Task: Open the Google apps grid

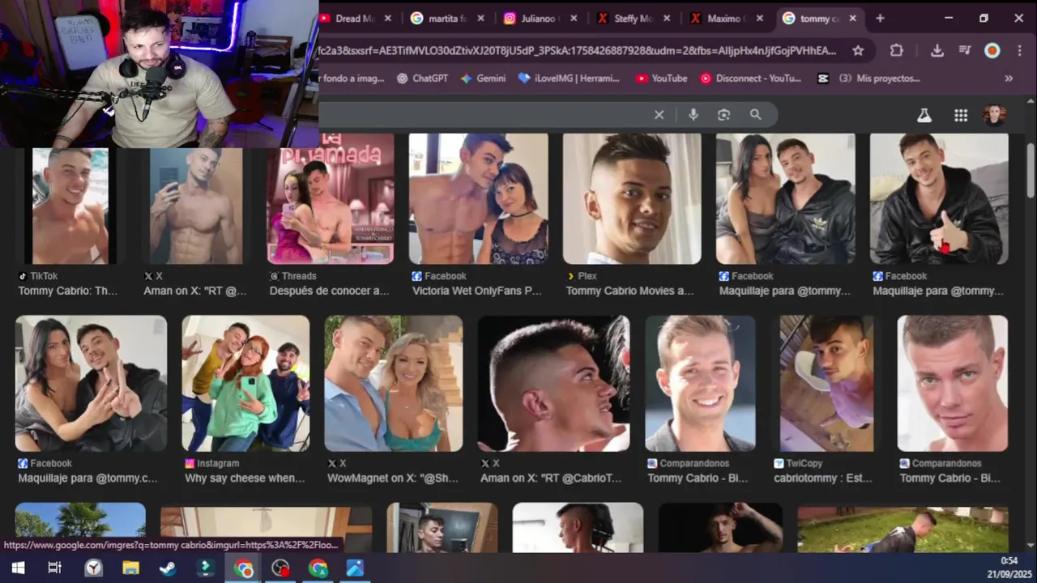Action: click(961, 115)
